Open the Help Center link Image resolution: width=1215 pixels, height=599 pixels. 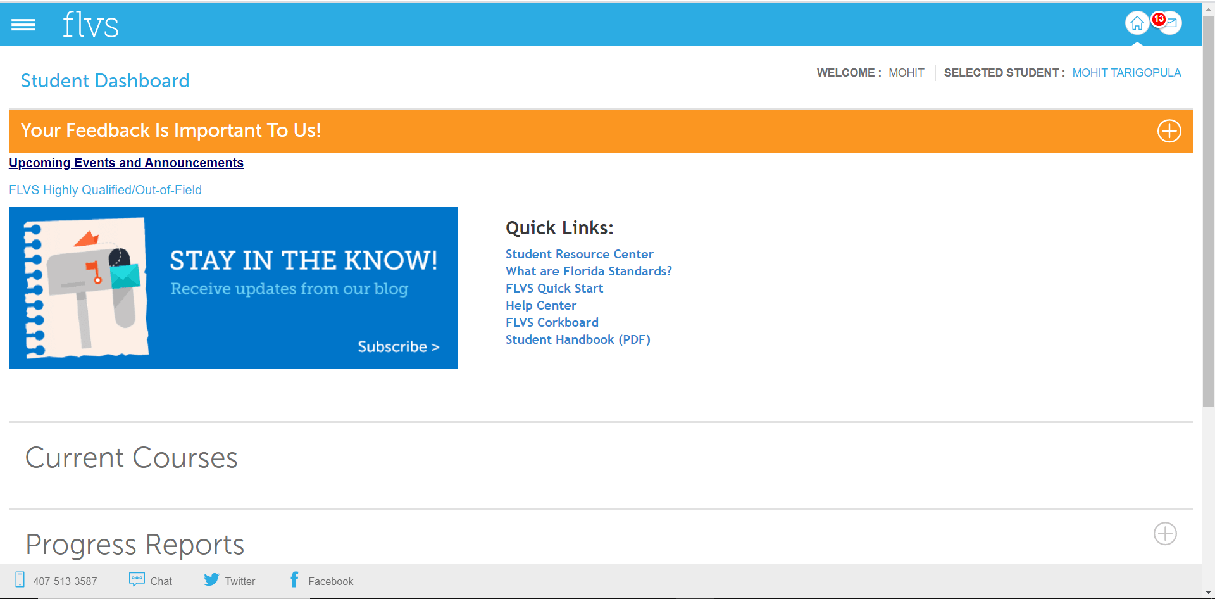click(541, 305)
